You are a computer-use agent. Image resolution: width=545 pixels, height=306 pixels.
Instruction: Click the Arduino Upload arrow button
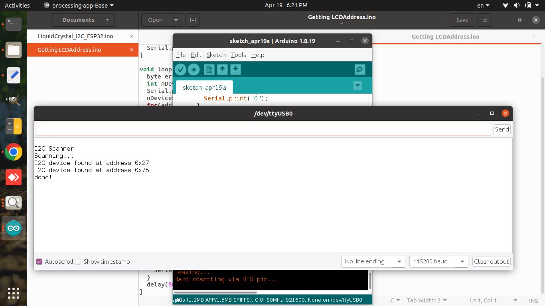click(194, 70)
